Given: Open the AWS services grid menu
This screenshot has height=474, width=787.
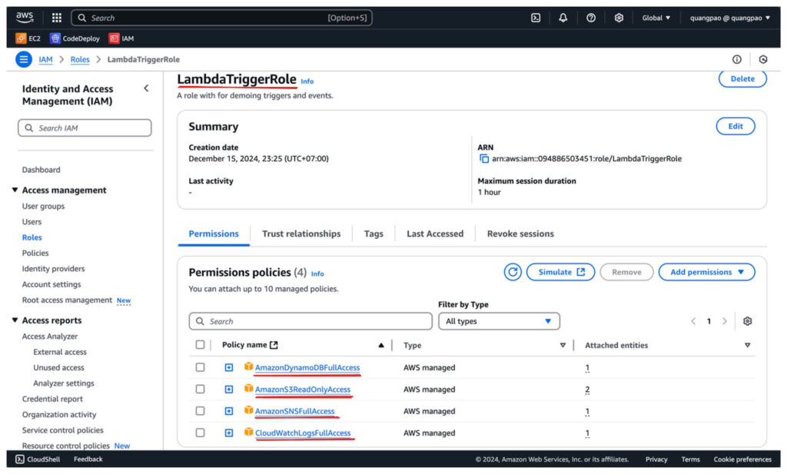Looking at the screenshot, I should coord(57,18).
